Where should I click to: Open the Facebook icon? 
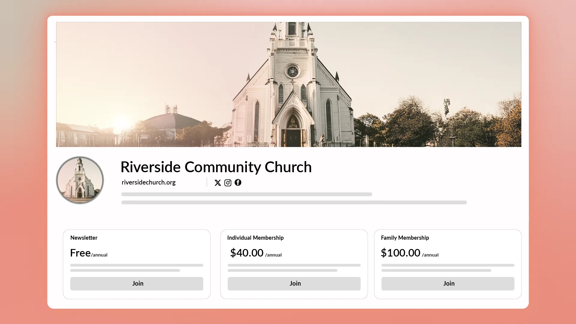pyautogui.click(x=238, y=182)
